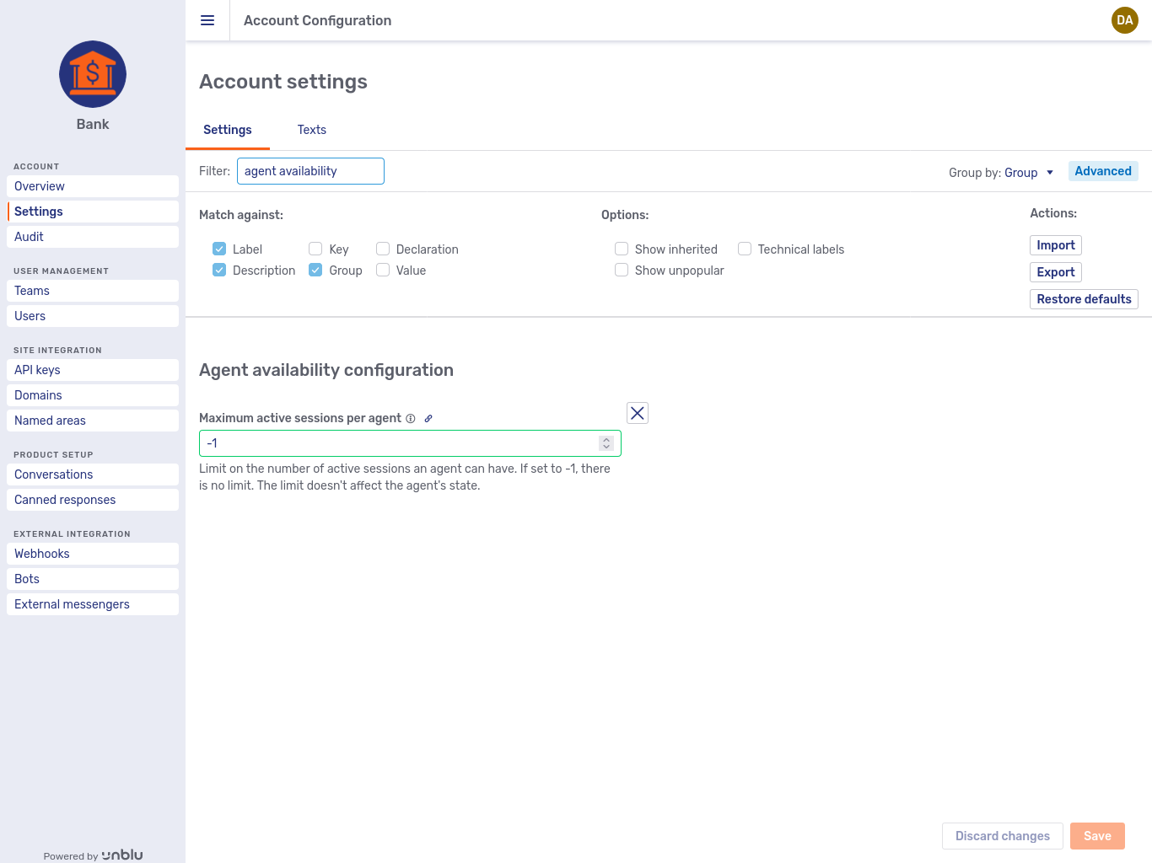Open the Audit page

(29, 237)
